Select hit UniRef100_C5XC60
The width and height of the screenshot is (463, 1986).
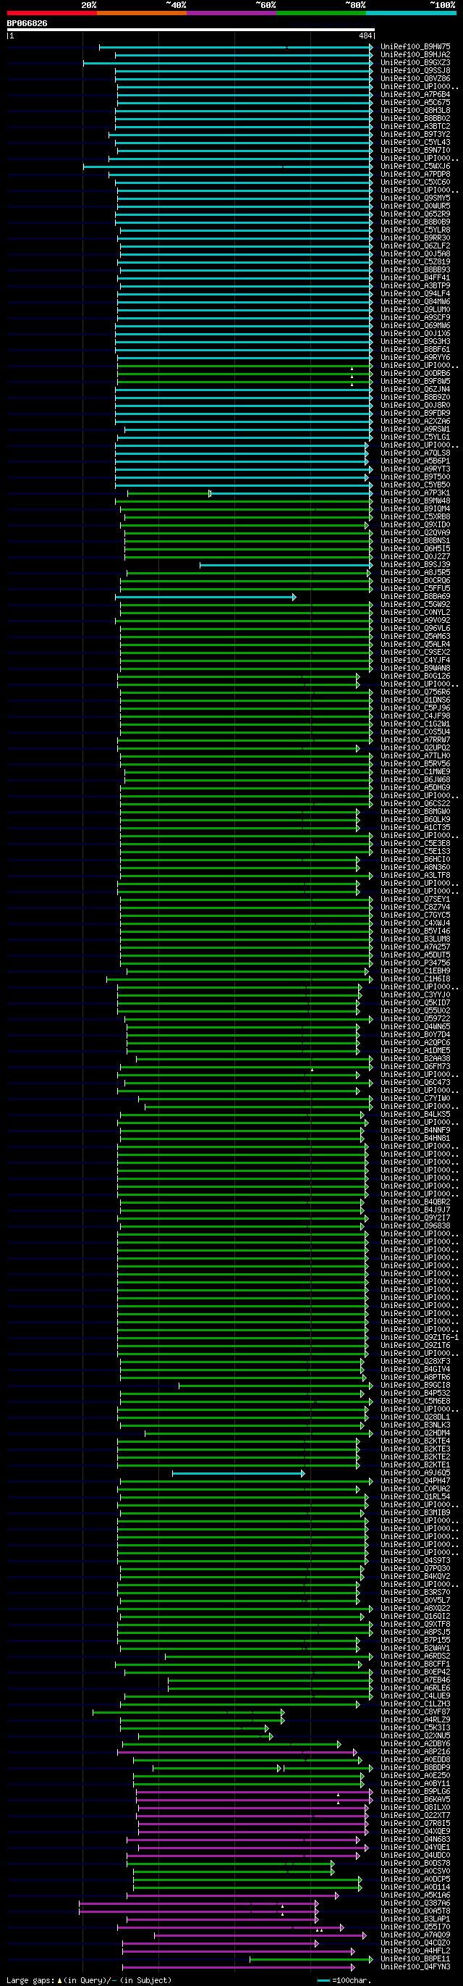pos(415,183)
